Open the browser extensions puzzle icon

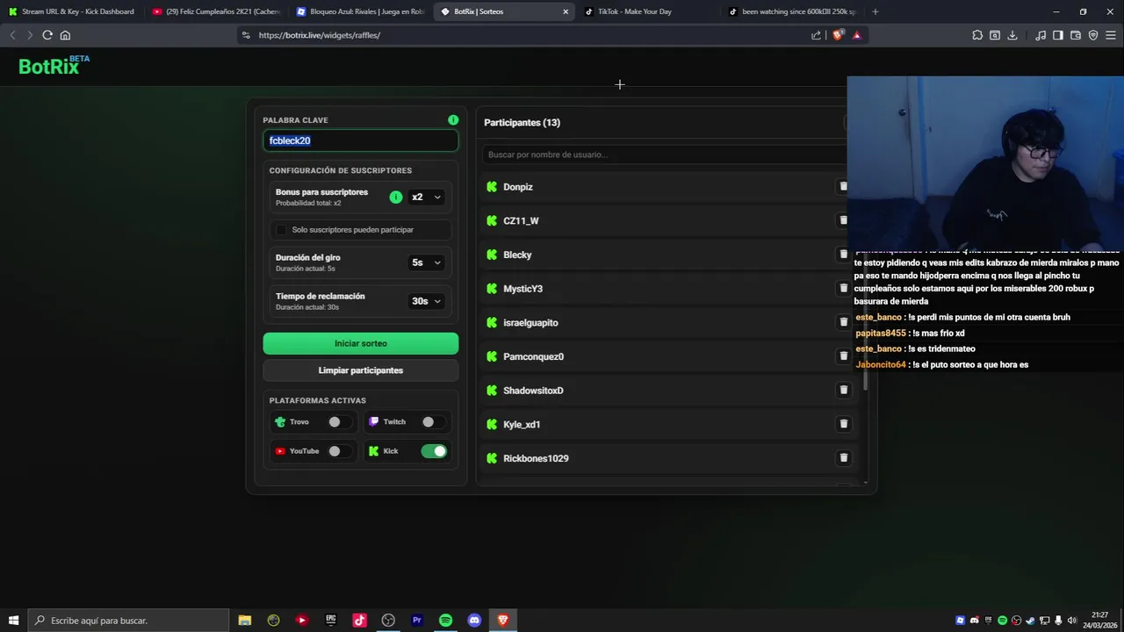[977, 35]
